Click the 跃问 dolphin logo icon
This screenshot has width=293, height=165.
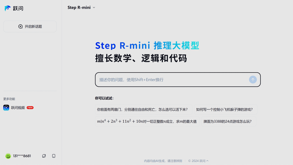[x=8, y=8]
